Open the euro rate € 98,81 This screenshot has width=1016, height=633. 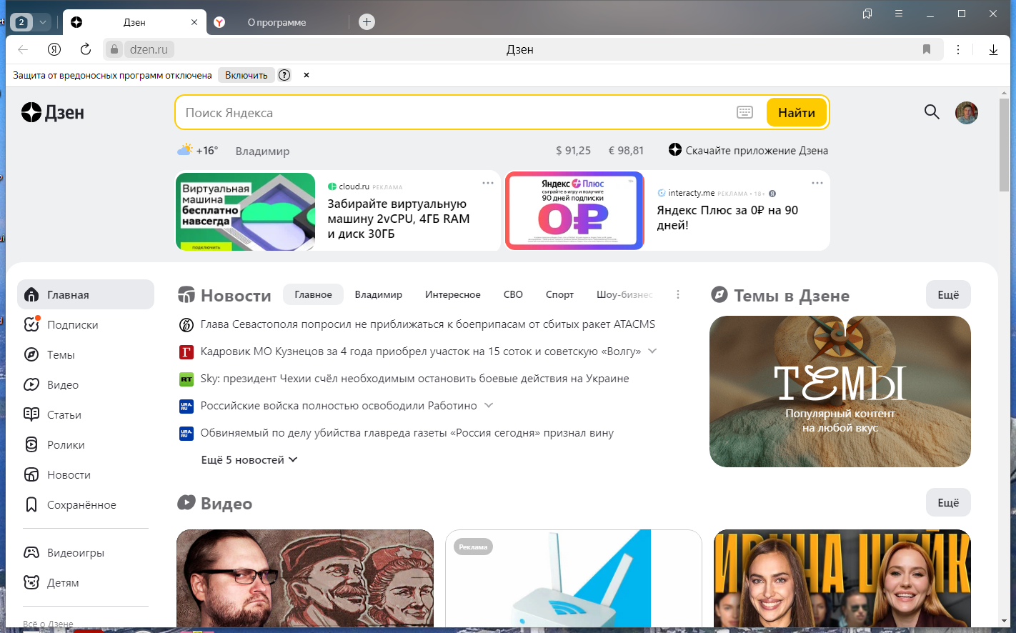point(626,151)
